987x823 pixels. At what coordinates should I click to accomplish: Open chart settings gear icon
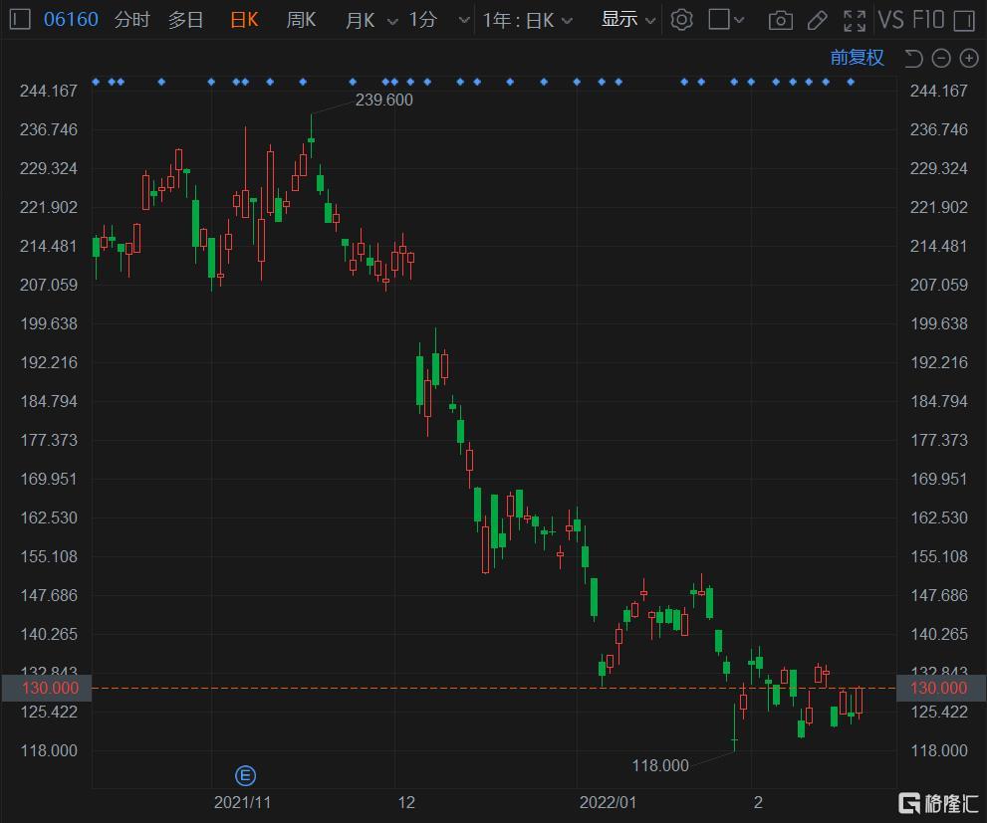(x=681, y=20)
